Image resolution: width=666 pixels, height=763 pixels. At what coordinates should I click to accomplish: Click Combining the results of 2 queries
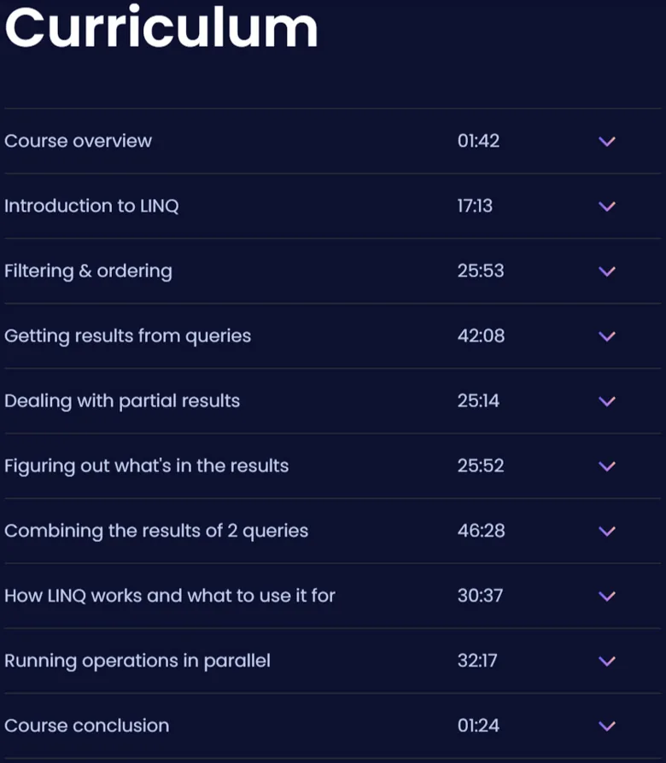coord(156,531)
